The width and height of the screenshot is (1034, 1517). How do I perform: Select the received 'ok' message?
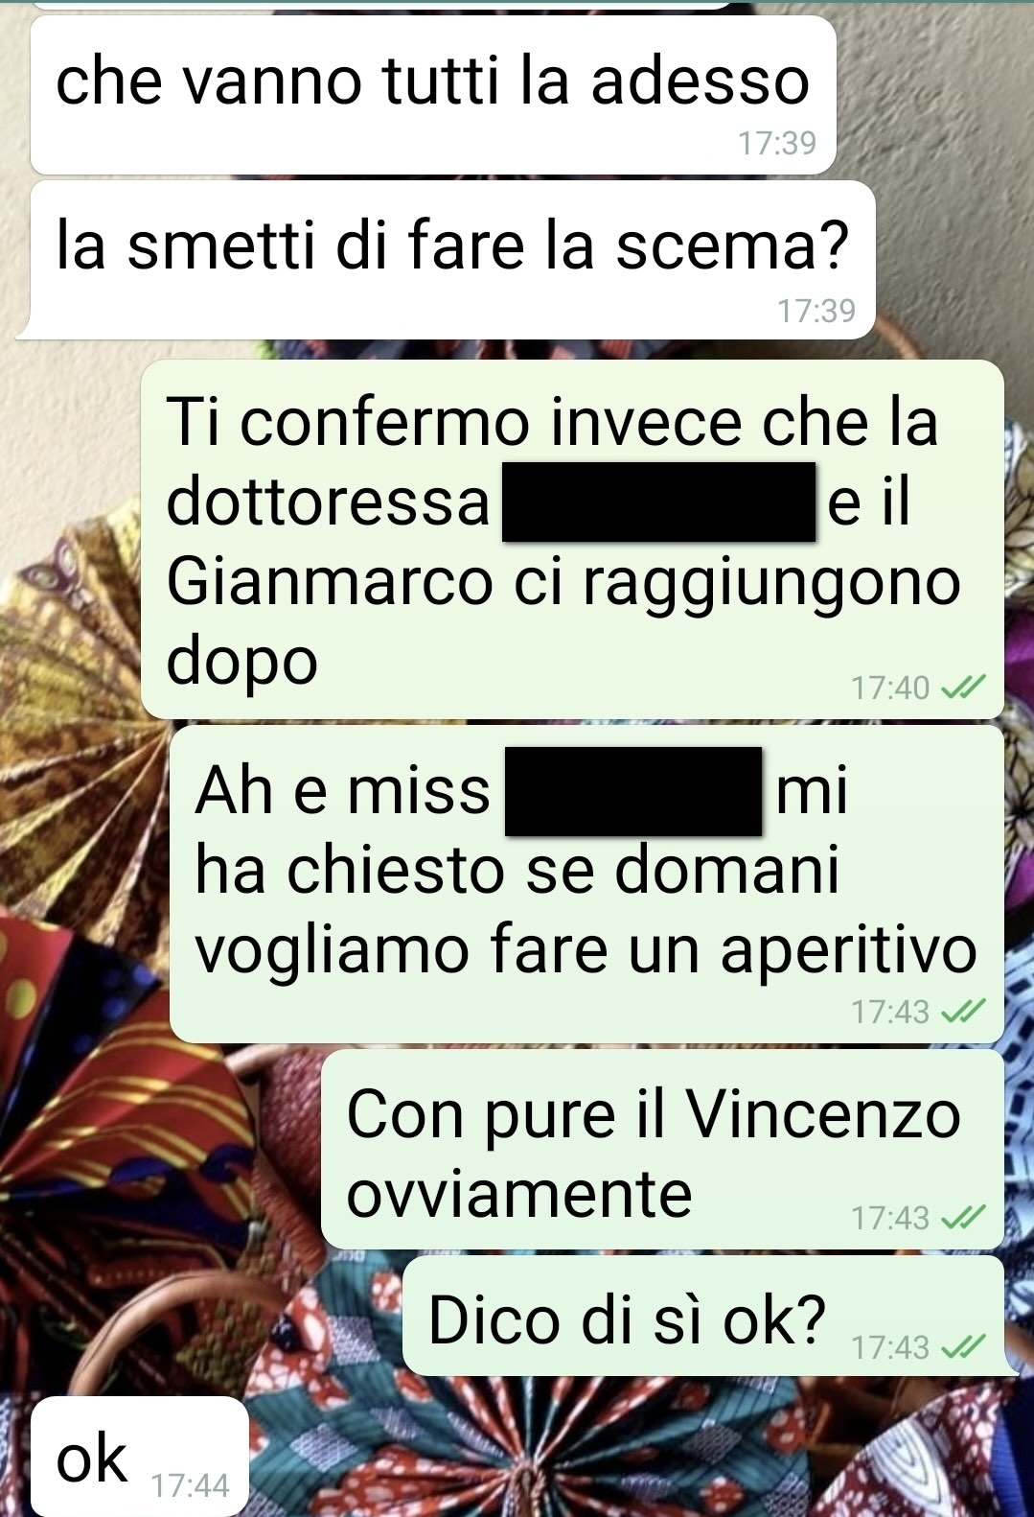(x=140, y=1457)
